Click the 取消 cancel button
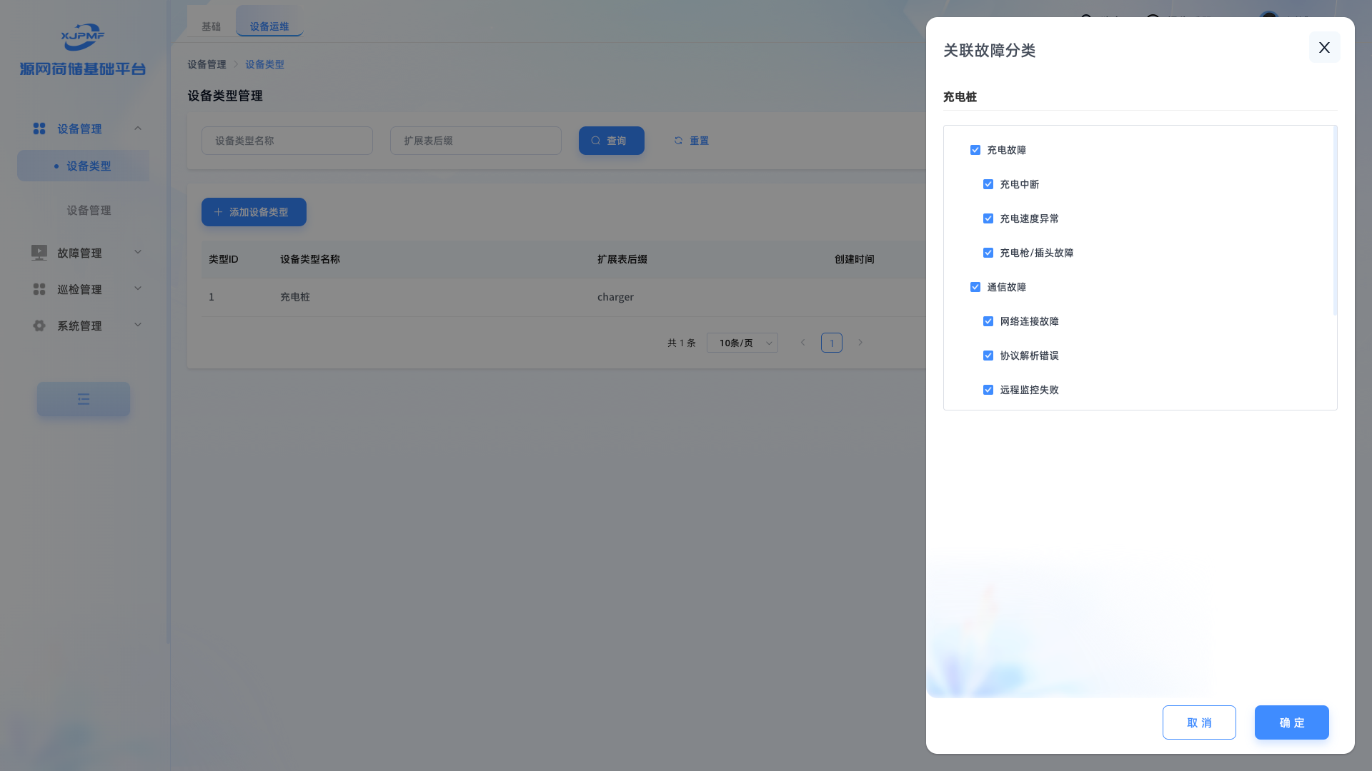The image size is (1372, 771). coord(1199,722)
